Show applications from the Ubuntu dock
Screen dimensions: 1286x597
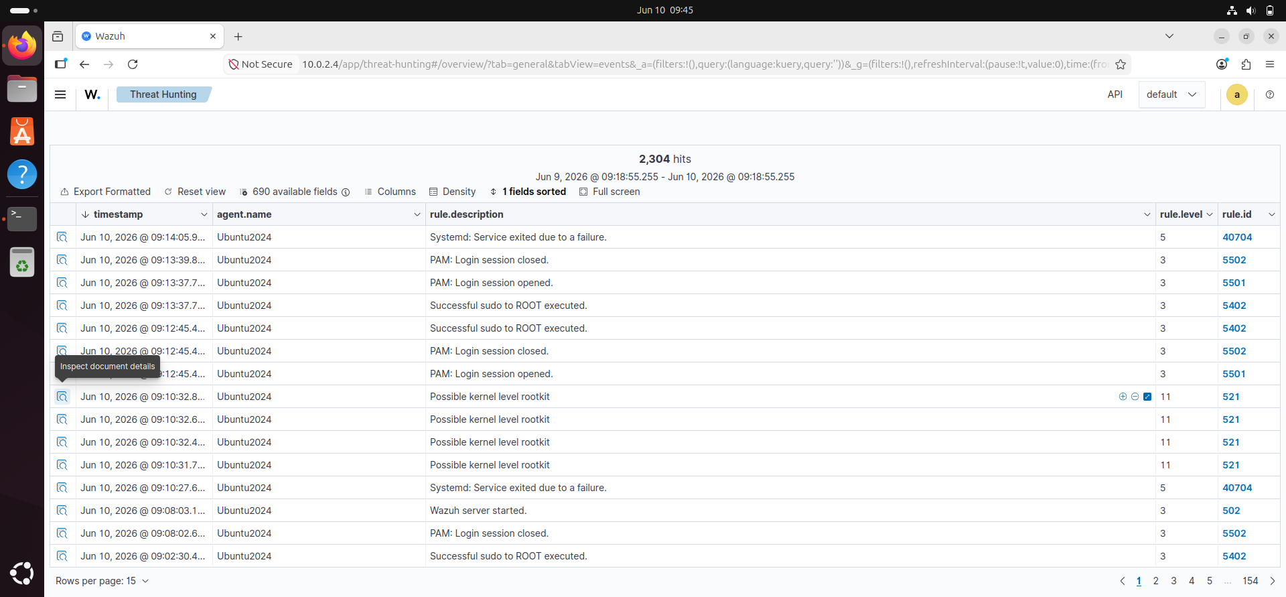22,574
